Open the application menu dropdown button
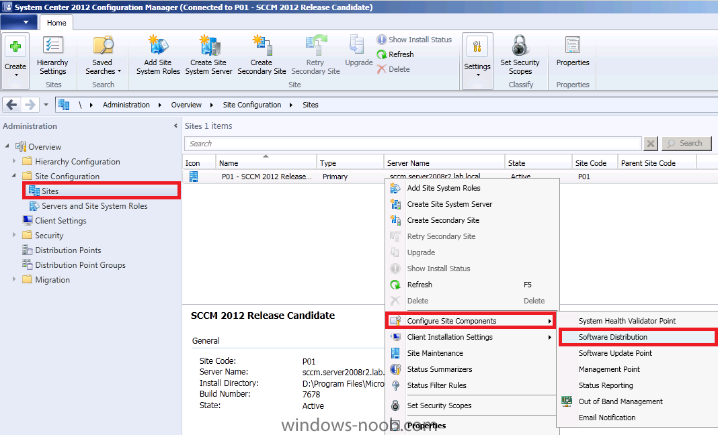The height and width of the screenshot is (435, 718). [x=19, y=22]
